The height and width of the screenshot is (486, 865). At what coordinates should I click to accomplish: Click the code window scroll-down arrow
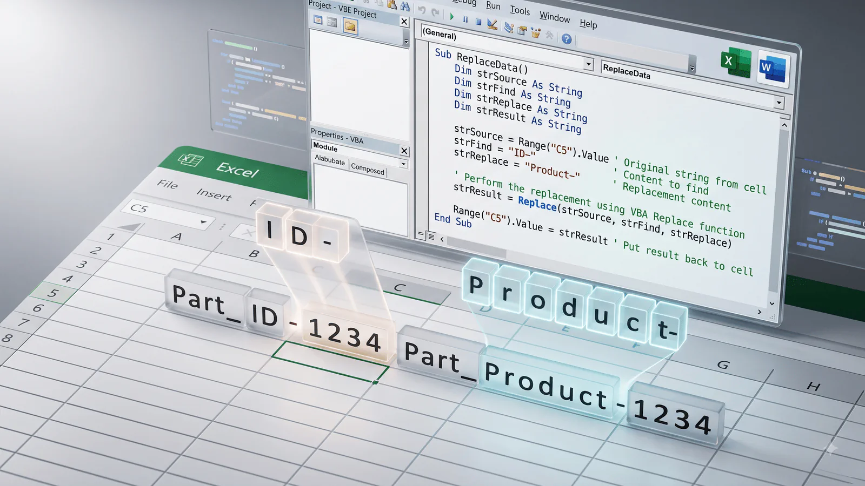coord(772,303)
